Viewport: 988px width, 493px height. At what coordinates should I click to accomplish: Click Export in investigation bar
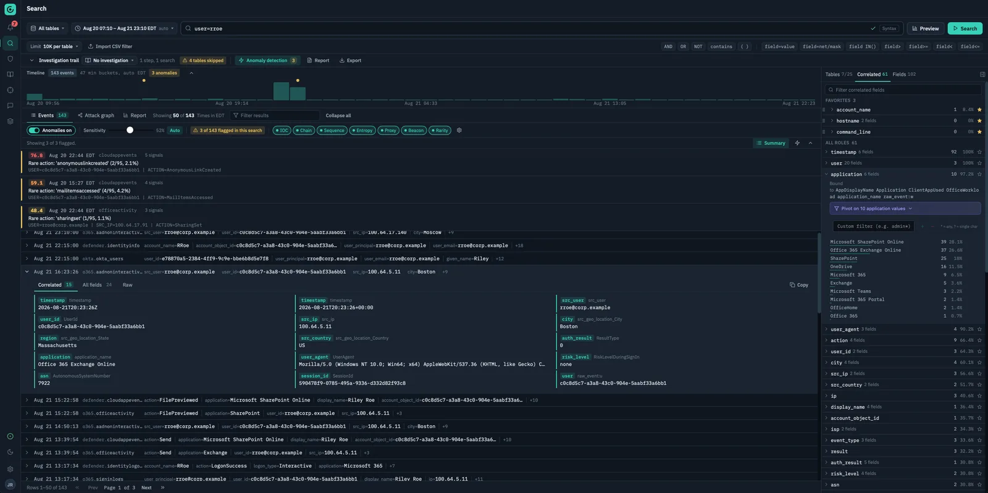(350, 60)
